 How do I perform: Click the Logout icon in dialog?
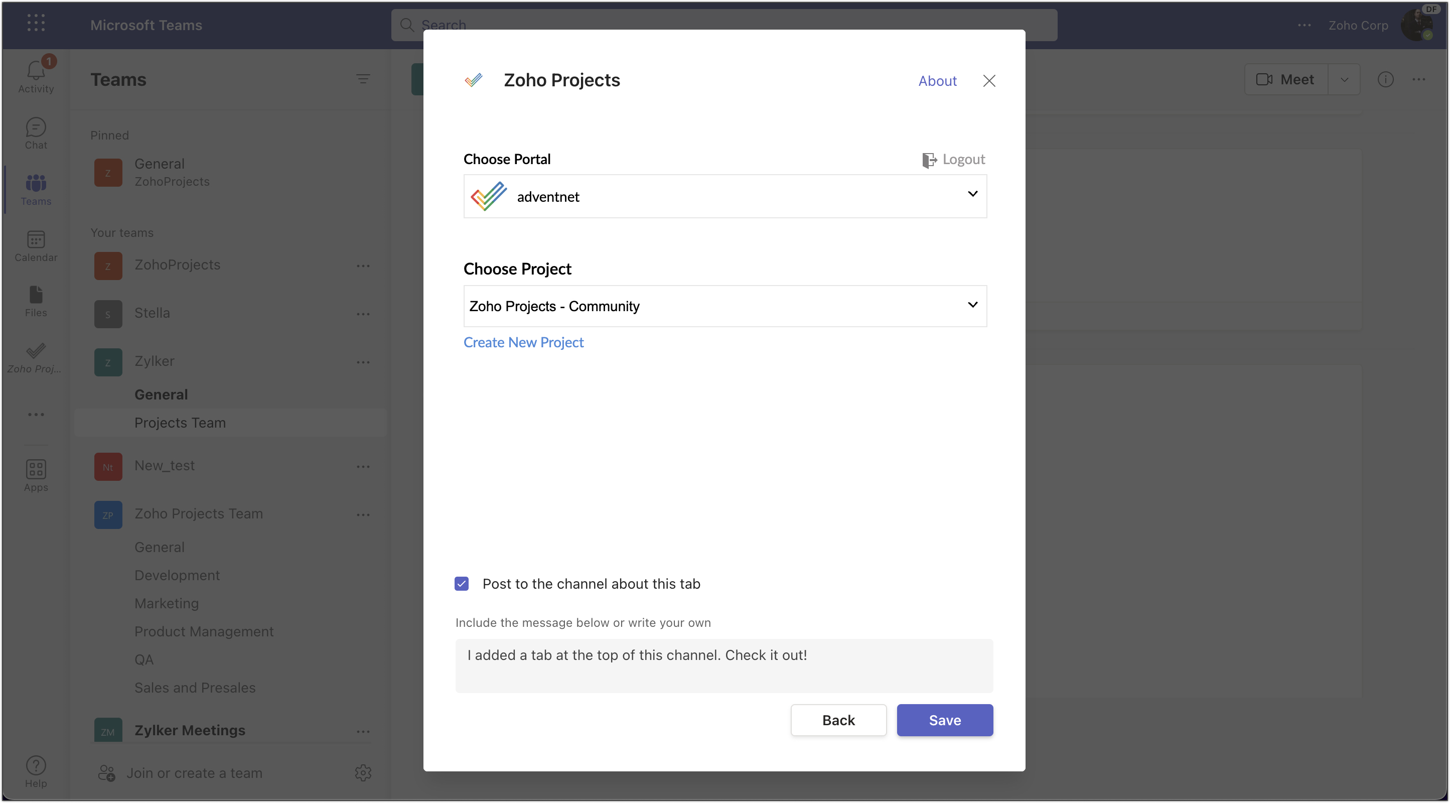tap(929, 160)
